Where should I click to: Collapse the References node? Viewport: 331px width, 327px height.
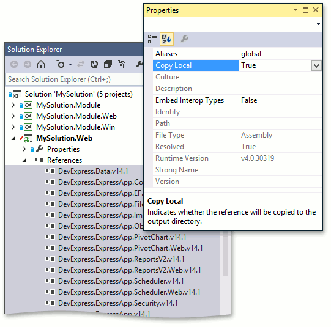tap(24, 160)
